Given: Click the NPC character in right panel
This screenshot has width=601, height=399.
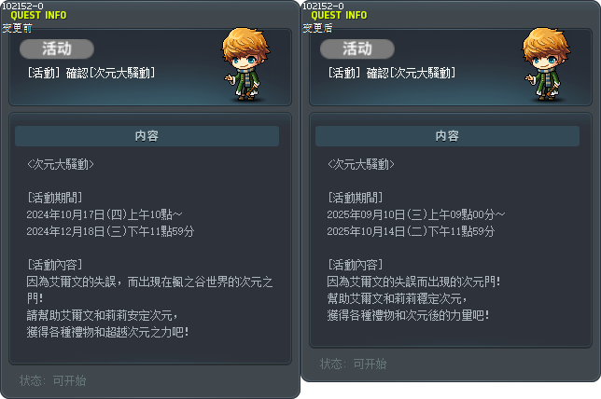Looking at the screenshot, I should [x=546, y=64].
